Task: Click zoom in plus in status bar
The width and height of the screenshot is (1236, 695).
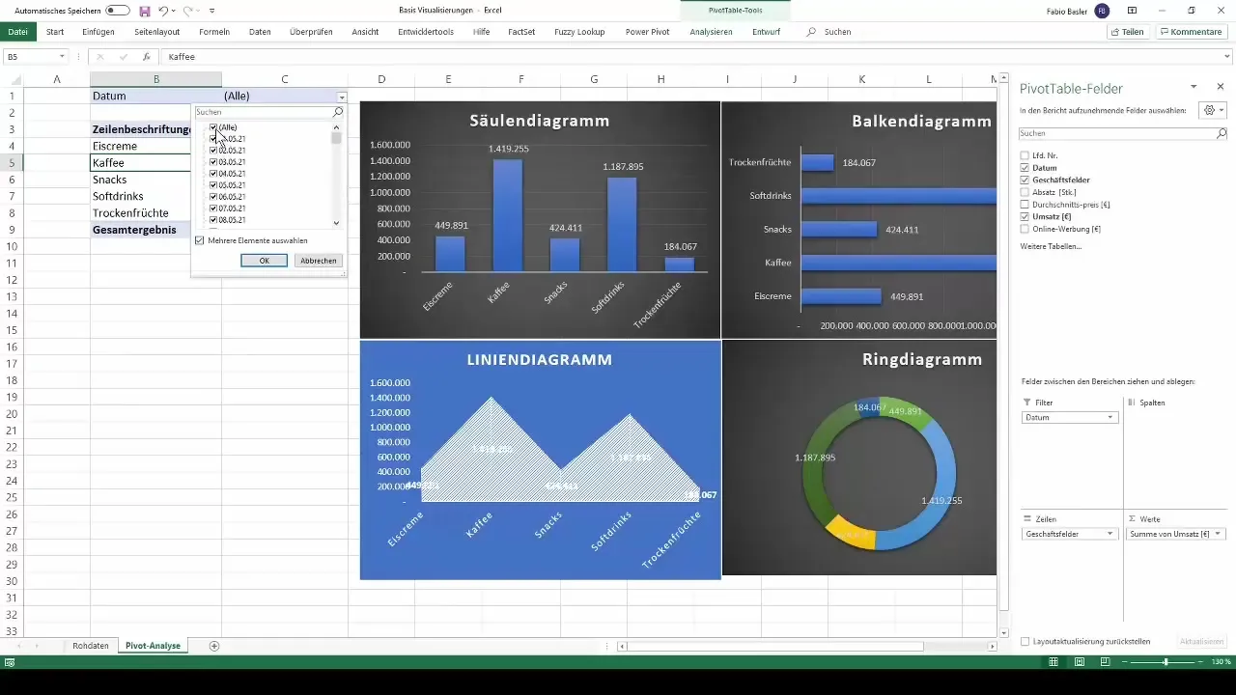Action: click(x=1202, y=662)
